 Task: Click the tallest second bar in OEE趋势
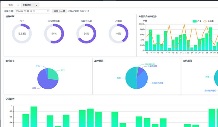coord(34,117)
